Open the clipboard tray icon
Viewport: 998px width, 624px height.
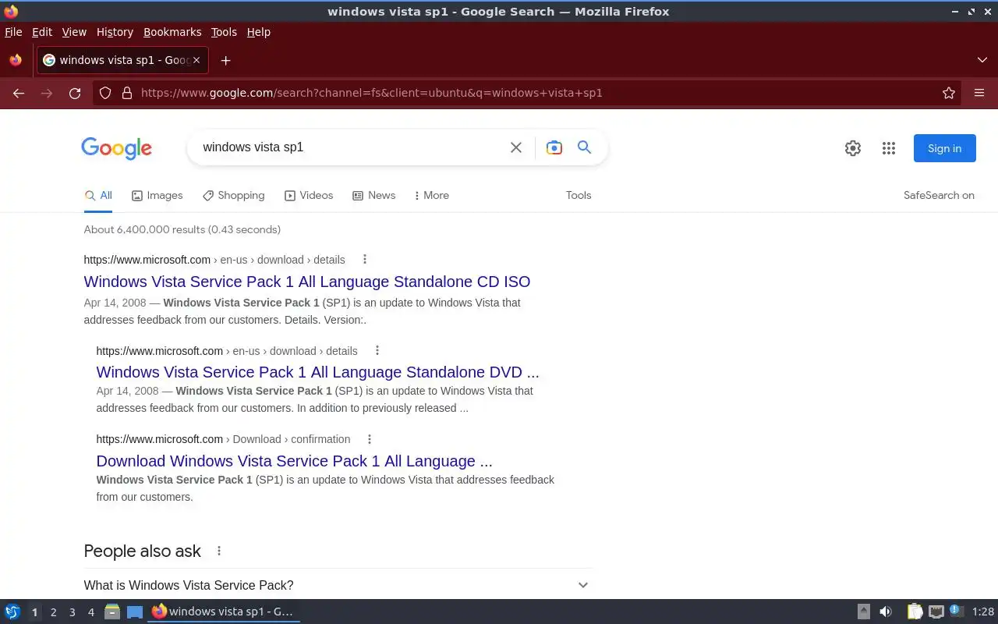click(x=915, y=612)
